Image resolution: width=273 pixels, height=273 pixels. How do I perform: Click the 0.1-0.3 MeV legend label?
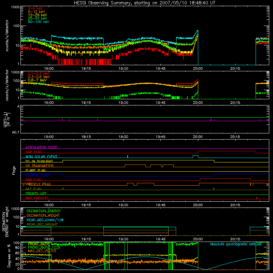pos(39,73)
